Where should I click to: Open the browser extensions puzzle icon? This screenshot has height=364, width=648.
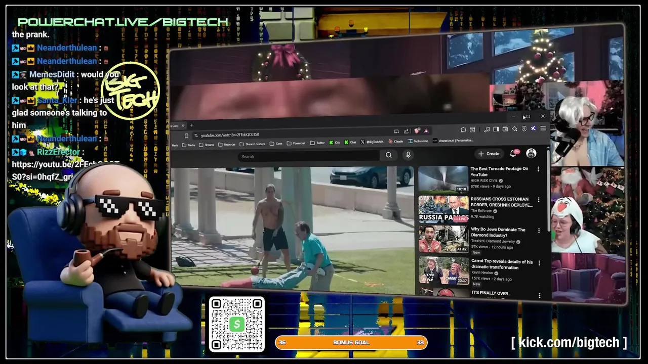coord(463,129)
